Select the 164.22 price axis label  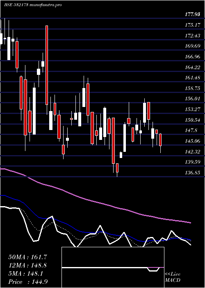pos(193,67)
